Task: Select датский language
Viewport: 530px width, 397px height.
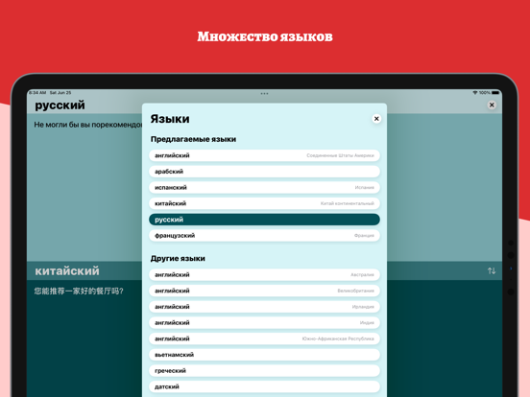Action: [x=264, y=386]
